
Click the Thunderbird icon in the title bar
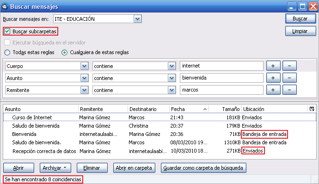[5, 6]
